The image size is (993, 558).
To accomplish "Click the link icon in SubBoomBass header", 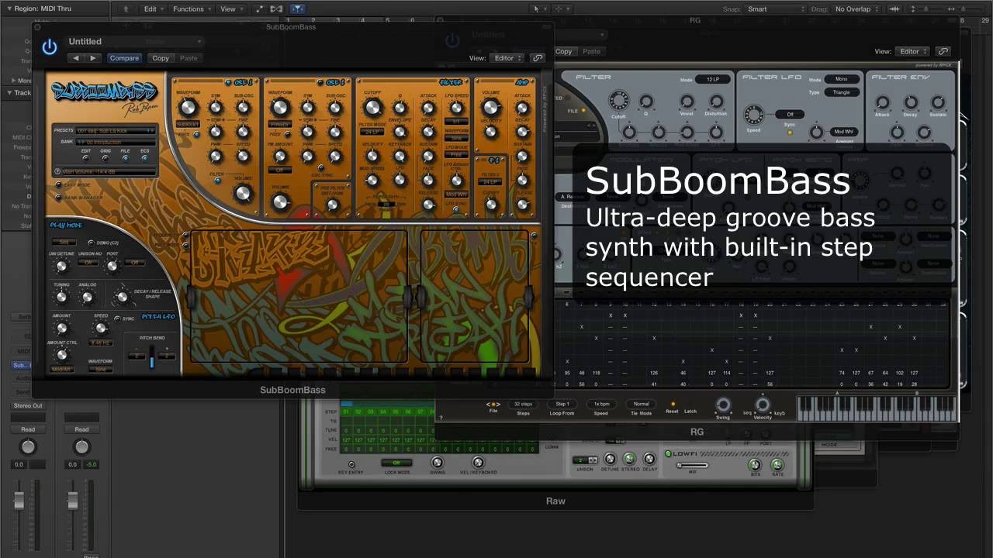I will click(538, 58).
